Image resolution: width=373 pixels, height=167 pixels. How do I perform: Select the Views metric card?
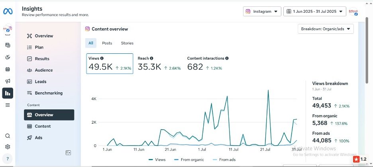110,64
